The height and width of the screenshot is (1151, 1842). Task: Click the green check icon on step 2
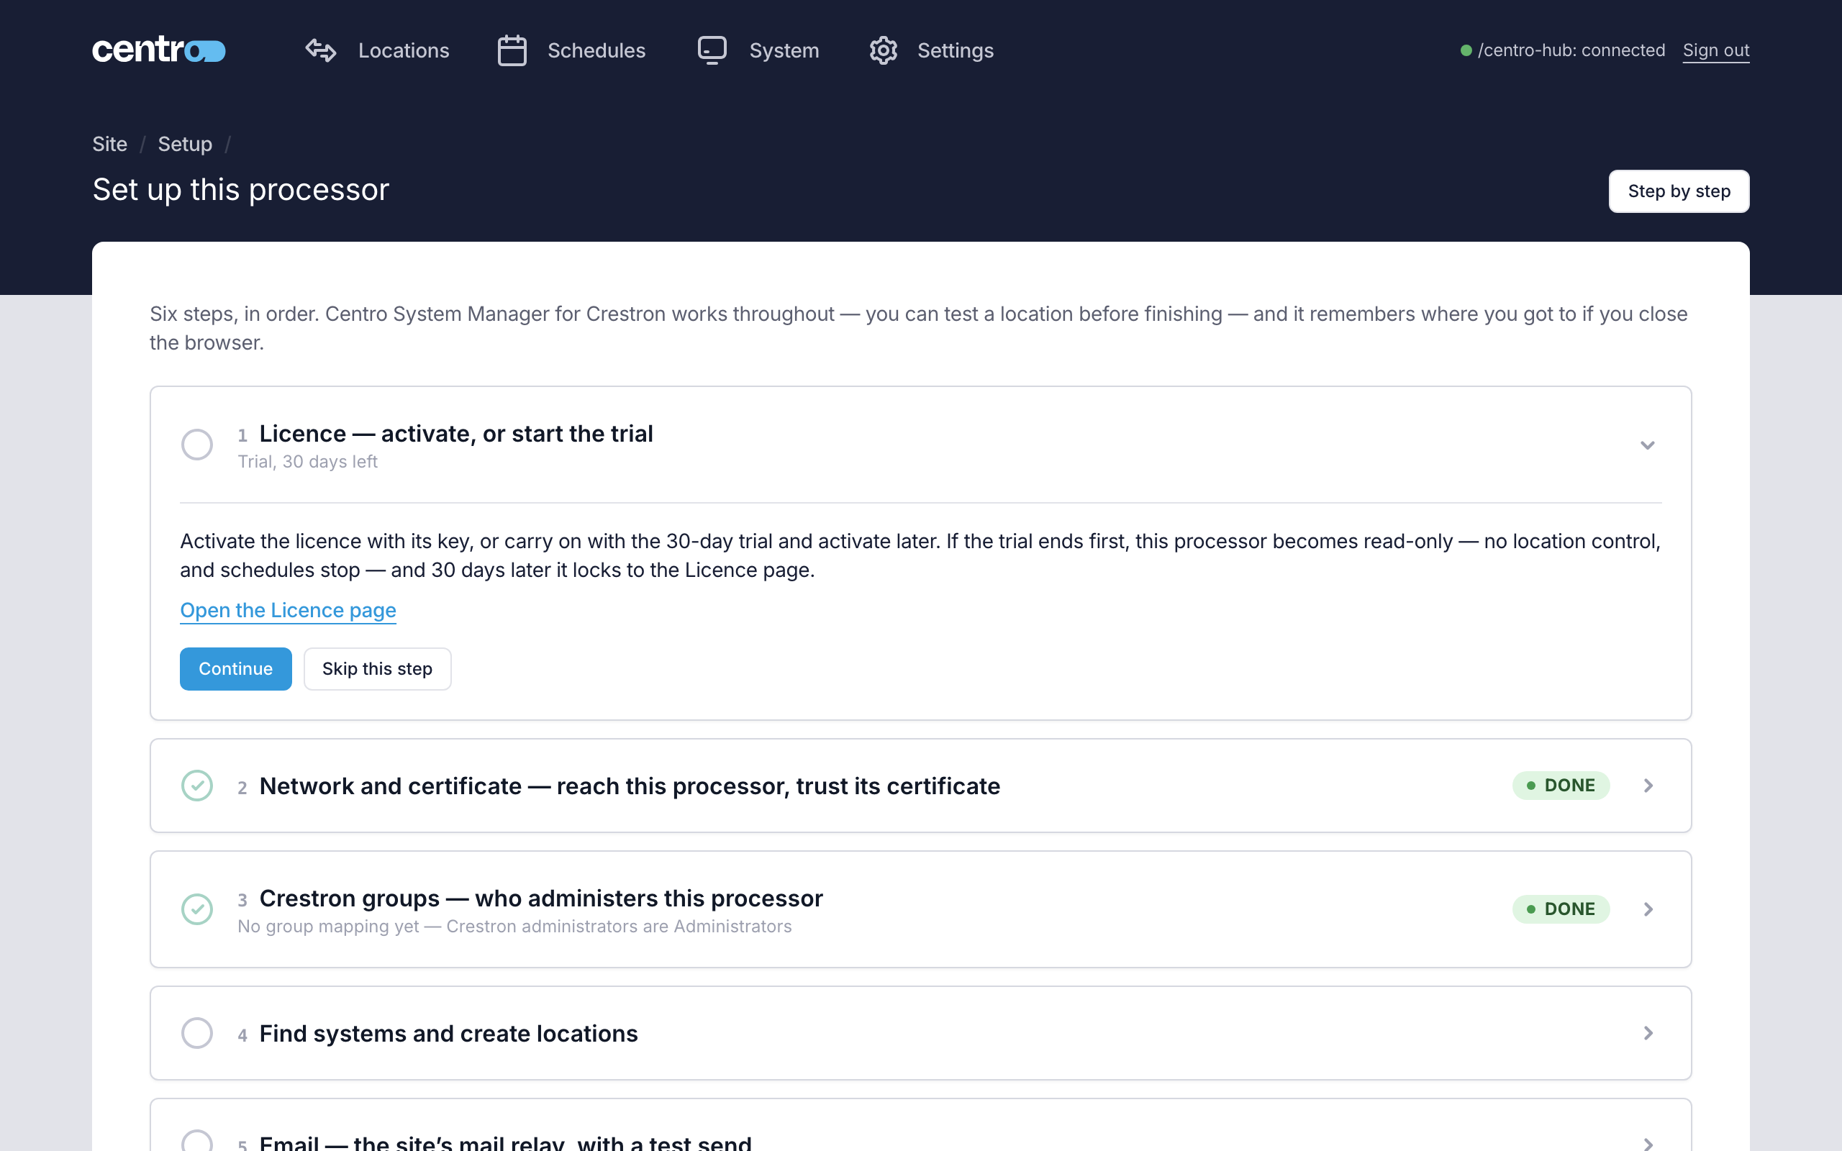coord(197,786)
